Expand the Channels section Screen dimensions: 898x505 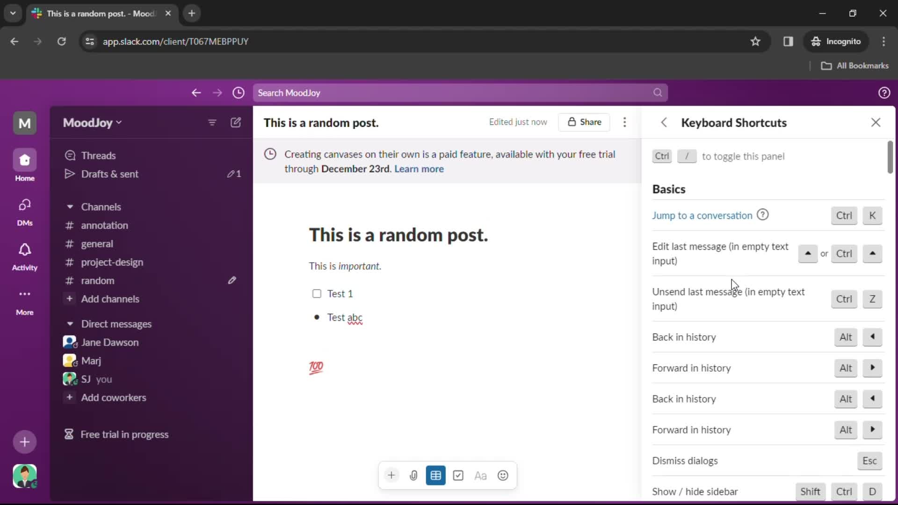[x=70, y=207]
